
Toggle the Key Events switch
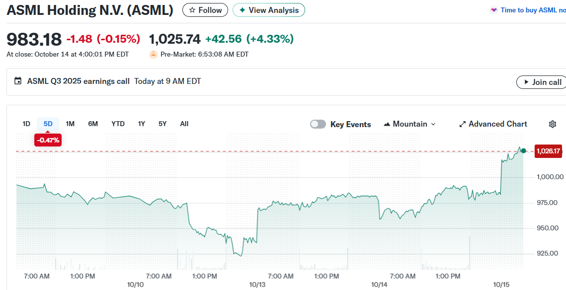tap(318, 124)
